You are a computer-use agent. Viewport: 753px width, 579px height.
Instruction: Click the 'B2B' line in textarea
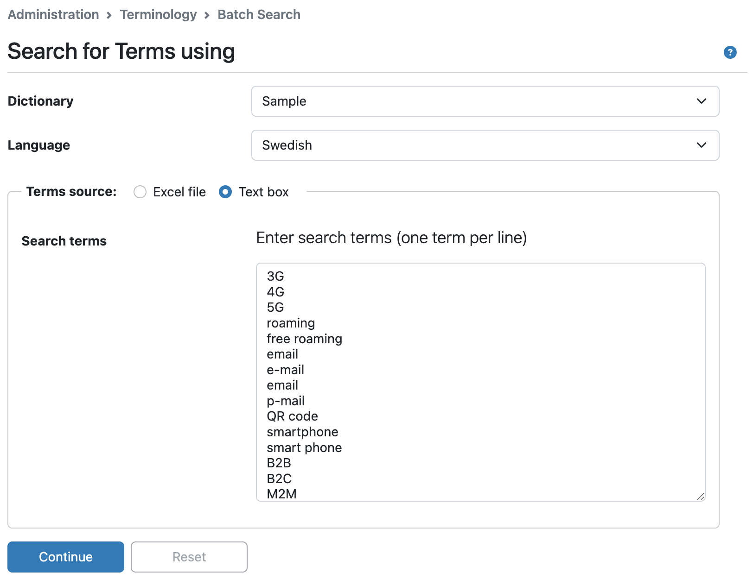click(x=279, y=463)
